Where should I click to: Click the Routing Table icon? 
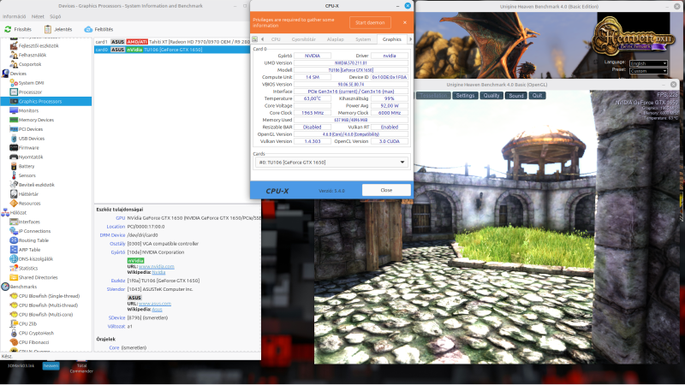(14, 240)
